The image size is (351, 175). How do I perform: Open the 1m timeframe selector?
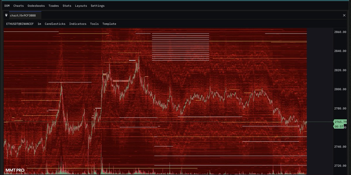(x=39, y=24)
